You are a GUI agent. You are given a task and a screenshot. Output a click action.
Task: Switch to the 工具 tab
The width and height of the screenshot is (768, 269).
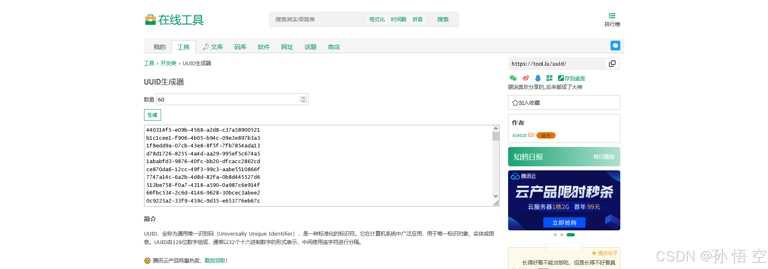(184, 47)
